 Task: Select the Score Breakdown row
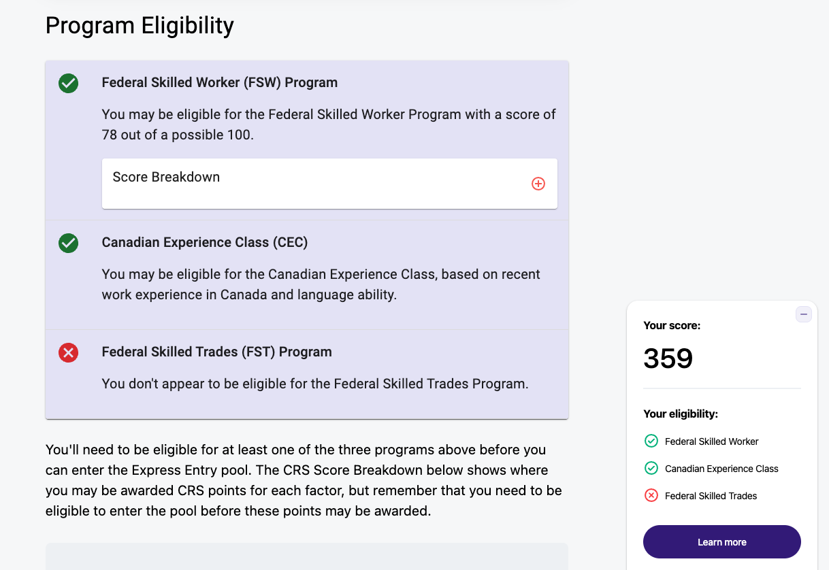point(329,183)
